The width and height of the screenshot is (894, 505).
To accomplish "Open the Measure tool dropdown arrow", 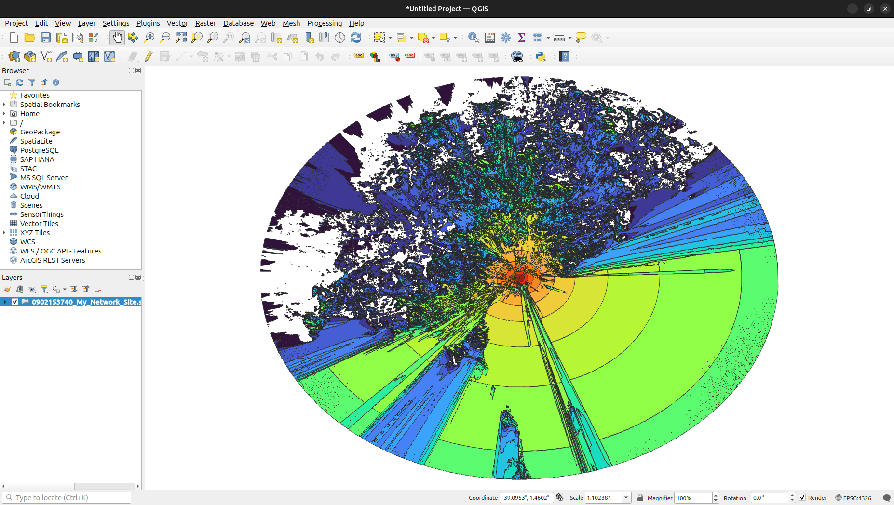I will 570,38.
